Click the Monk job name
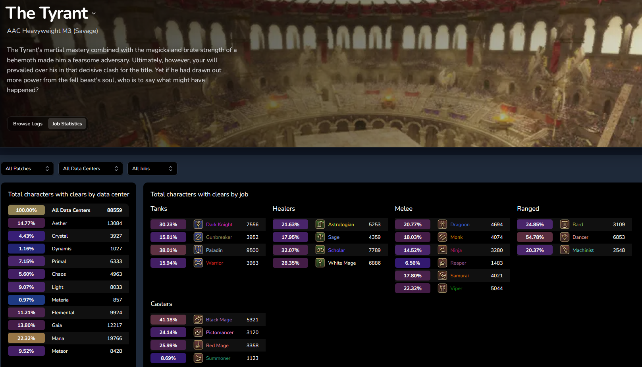642x367 pixels. (x=457, y=237)
